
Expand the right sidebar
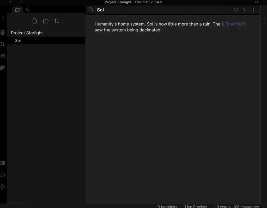264,18
